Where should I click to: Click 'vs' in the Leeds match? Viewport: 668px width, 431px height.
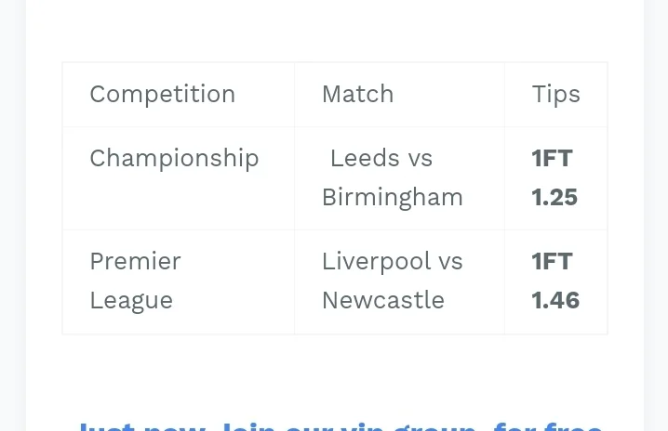(x=420, y=158)
